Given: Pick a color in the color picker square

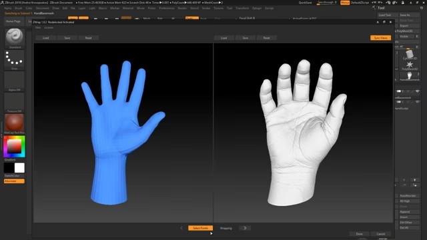Looking at the screenshot, I should click(x=14, y=147).
